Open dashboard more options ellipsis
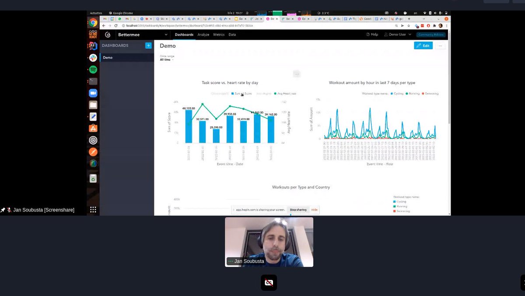This screenshot has height=296, width=525. click(440, 46)
